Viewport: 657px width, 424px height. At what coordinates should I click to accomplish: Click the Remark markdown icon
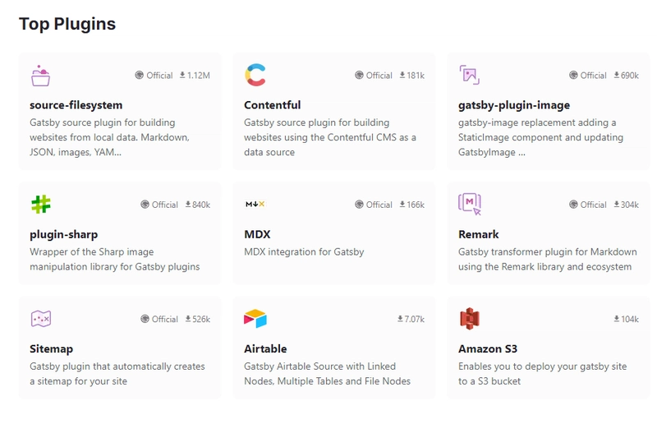(x=470, y=205)
